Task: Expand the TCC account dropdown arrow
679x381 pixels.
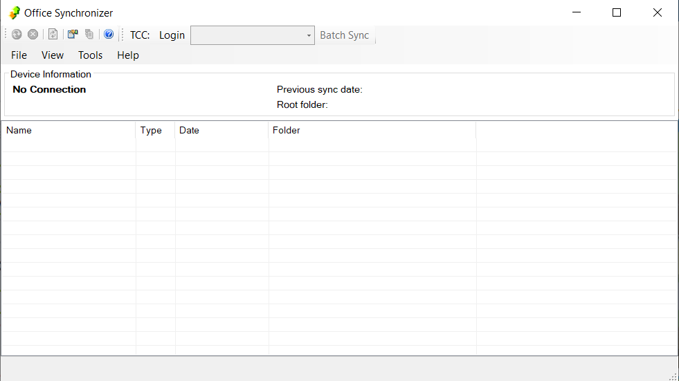Action: 309,35
